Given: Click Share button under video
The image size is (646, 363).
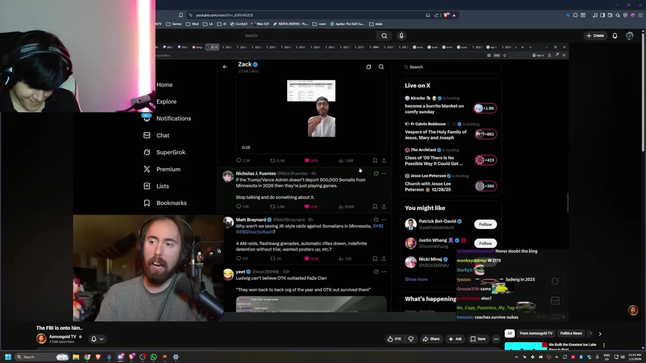Looking at the screenshot, I should (431, 339).
